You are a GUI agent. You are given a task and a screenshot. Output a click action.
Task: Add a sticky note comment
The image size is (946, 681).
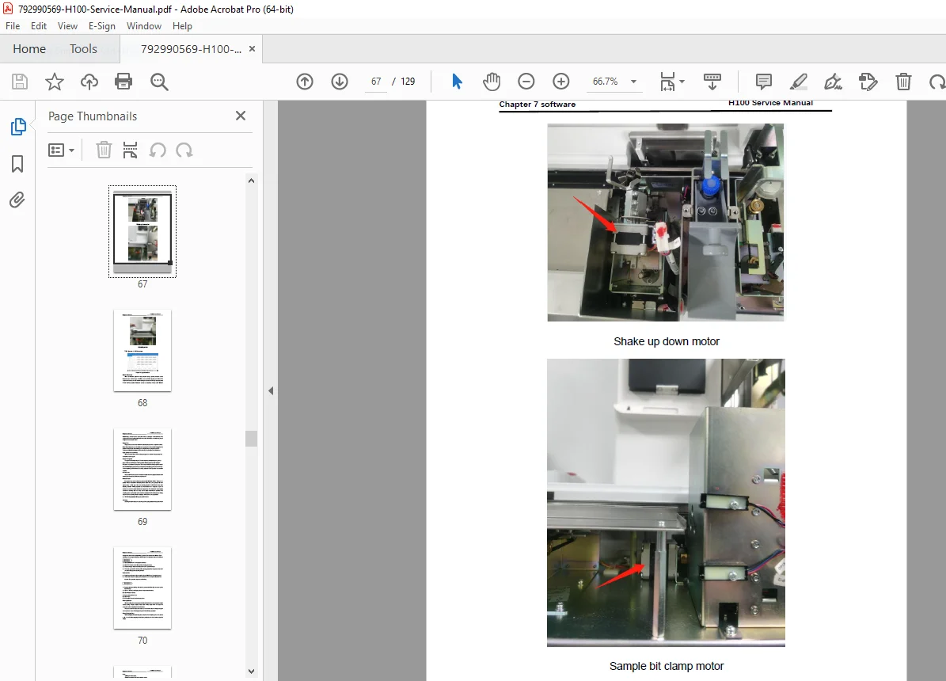(764, 82)
